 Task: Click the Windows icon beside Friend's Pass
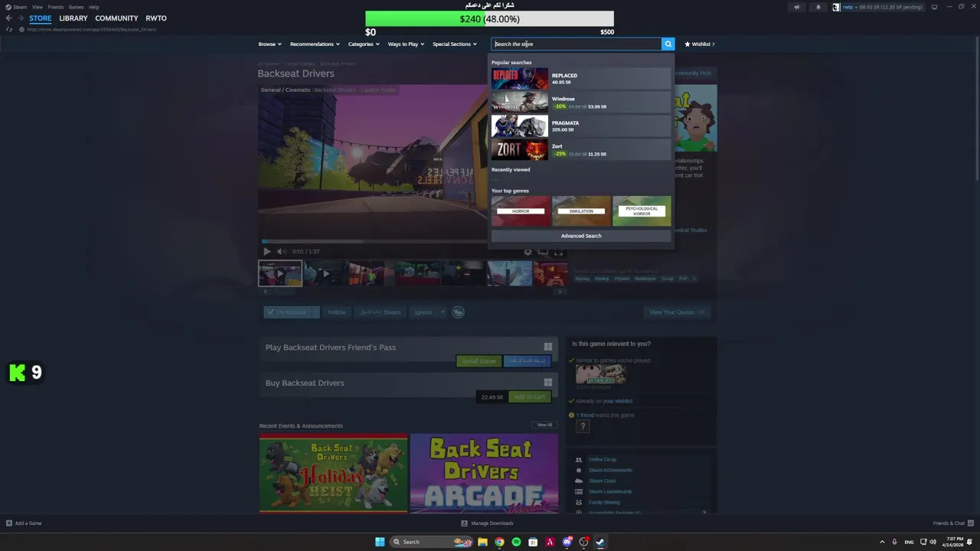coord(547,347)
